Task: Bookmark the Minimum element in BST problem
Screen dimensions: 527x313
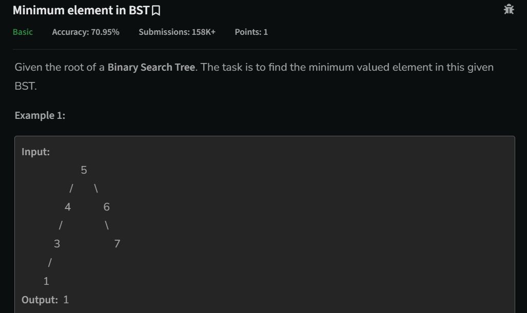Action: 156,11
